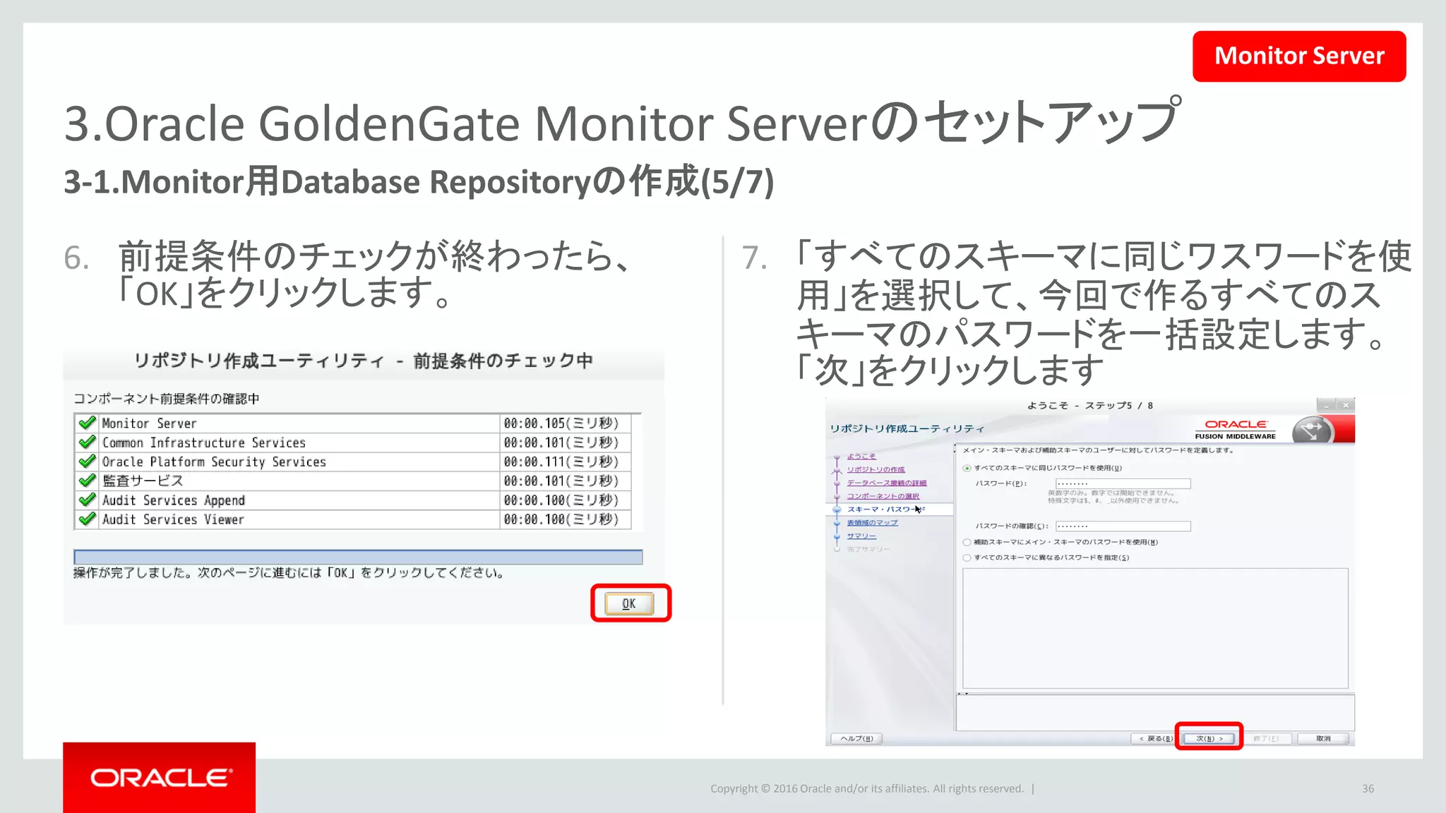The image size is (1446, 813).
Task: Select すべてのスキーマに同じパスワードを使用 radio option
Action: (x=967, y=468)
